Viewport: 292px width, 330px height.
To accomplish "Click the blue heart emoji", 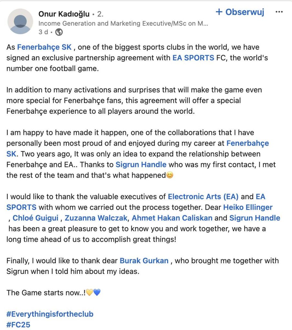I will [x=97, y=293].
